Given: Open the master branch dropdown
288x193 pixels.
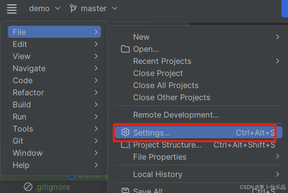Looking at the screenshot, I should pos(94,8).
